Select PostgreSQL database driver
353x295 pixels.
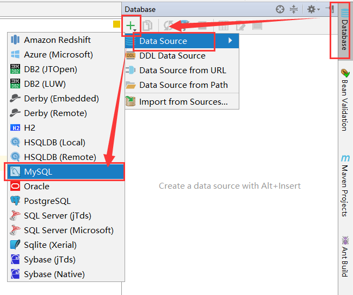tap(66, 201)
